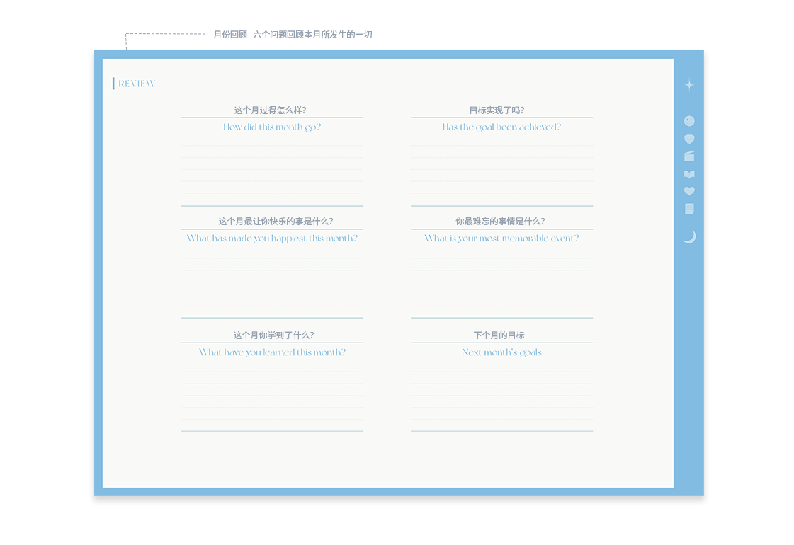Open the smiley face sidebar tab
The height and width of the screenshot is (545, 794).
coord(689,121)
